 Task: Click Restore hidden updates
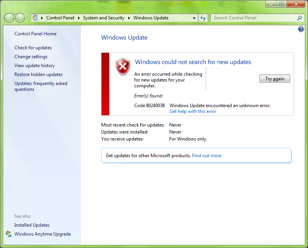(x=38, y=75)
